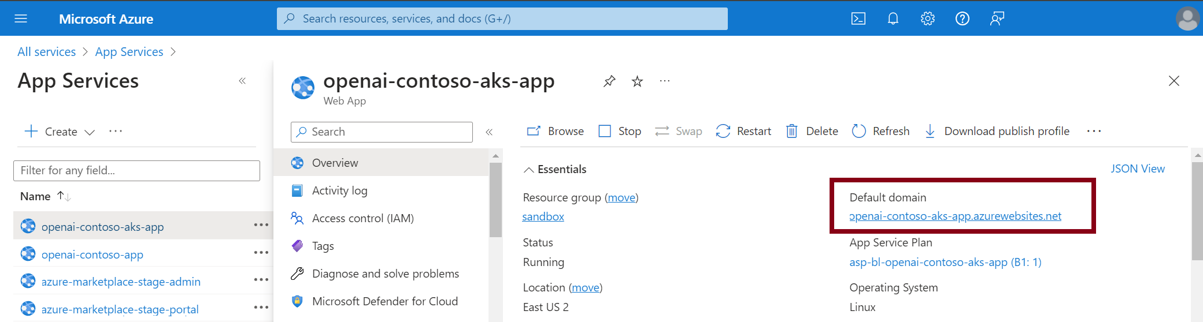Click the Restart toolbar button

[743, 132]
